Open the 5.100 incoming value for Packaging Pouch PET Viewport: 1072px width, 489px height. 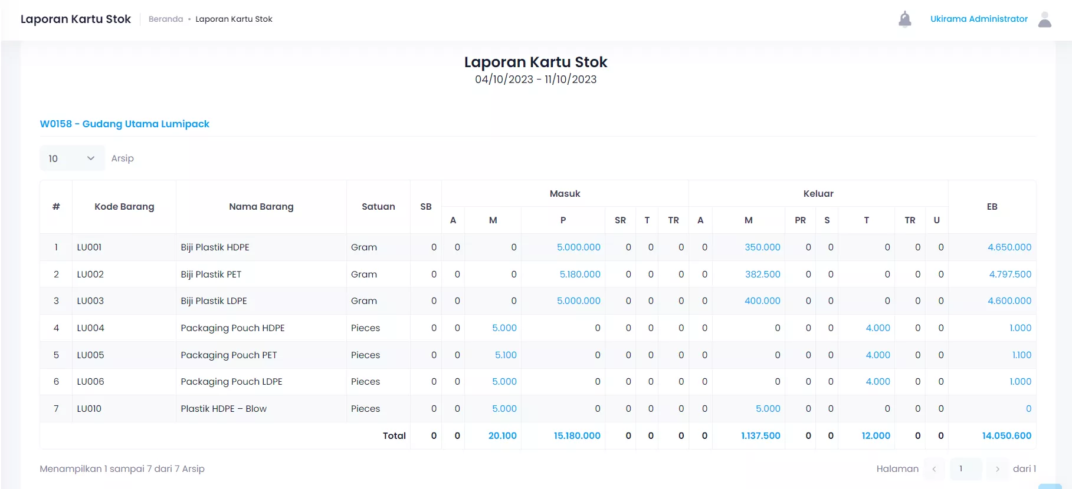point(506,355)
